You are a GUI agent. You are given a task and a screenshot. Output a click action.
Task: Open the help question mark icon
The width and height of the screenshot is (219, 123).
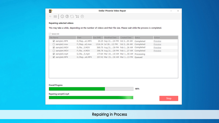click(67, 16)
